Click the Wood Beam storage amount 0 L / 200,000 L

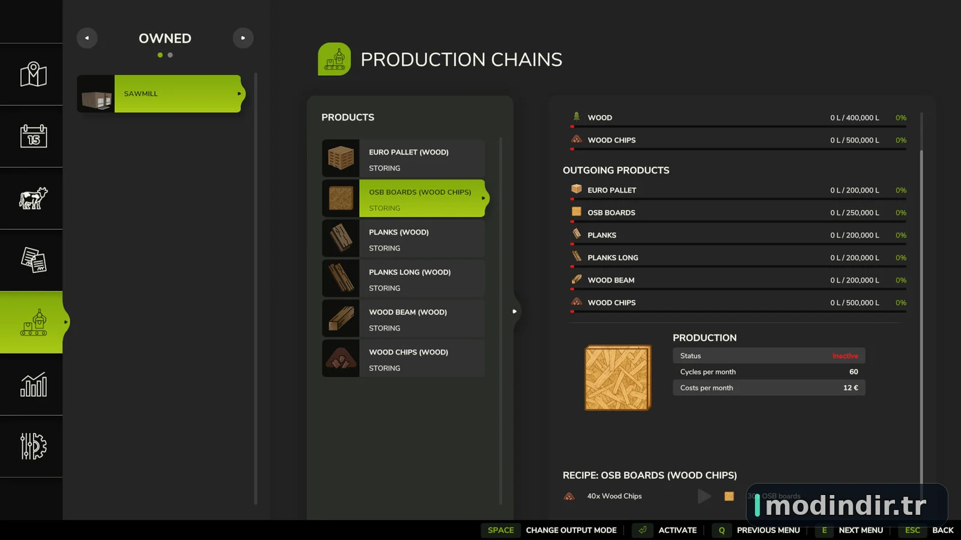click(x=854, y=280)
